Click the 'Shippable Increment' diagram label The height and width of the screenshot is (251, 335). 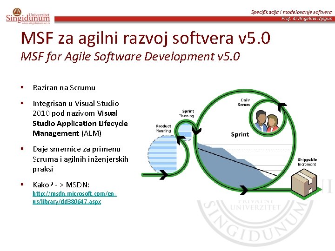tap(307, 162)
